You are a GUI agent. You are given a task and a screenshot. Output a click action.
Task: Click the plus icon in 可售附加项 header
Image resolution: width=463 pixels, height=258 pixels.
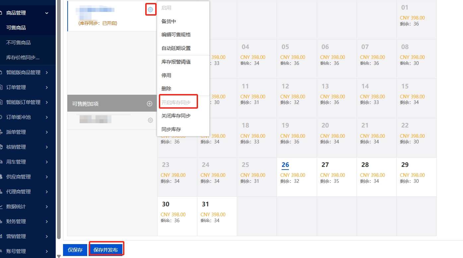tap(150, 104)
